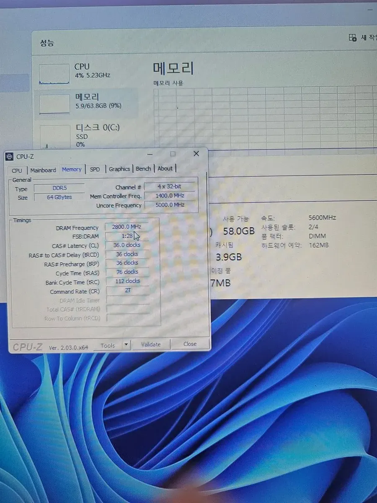Click the Close button in CPU-Z
Viewport: 377px width, 503px height.
point(190,344)
